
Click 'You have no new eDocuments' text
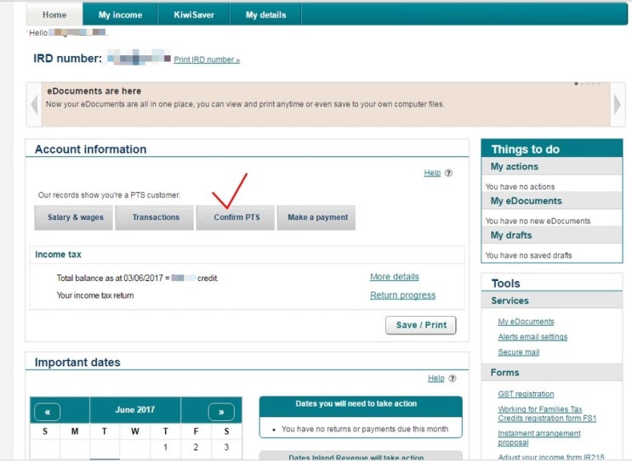pos(538,221)
